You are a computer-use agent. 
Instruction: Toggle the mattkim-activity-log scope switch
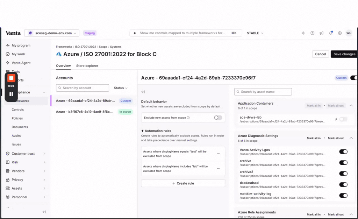click(343, 196)
